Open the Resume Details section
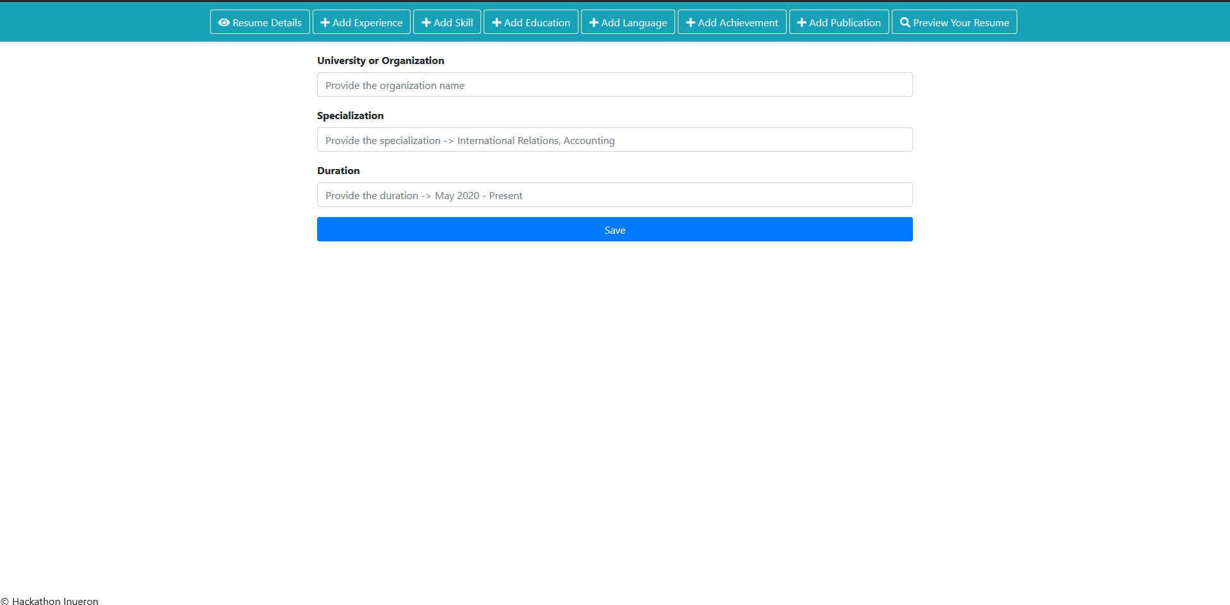 pyautogui.click(x=259, y=22)
